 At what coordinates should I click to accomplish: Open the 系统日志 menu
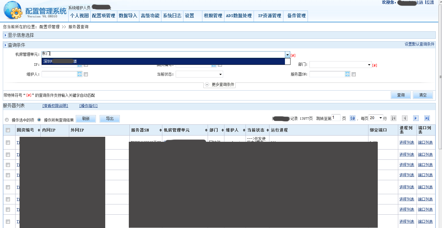click(x=172, y=16)
